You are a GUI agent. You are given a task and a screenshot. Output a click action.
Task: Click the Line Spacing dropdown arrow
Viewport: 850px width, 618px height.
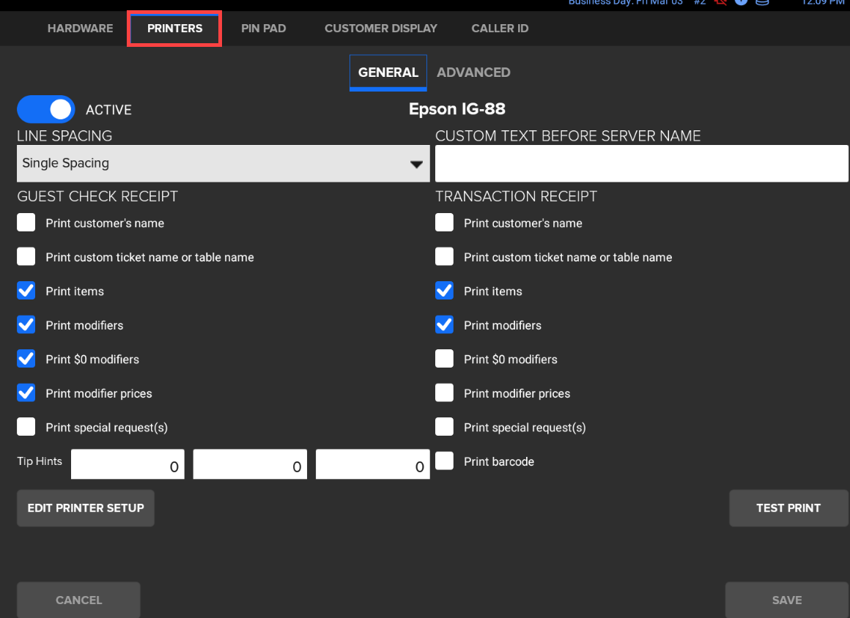point(417,164)
